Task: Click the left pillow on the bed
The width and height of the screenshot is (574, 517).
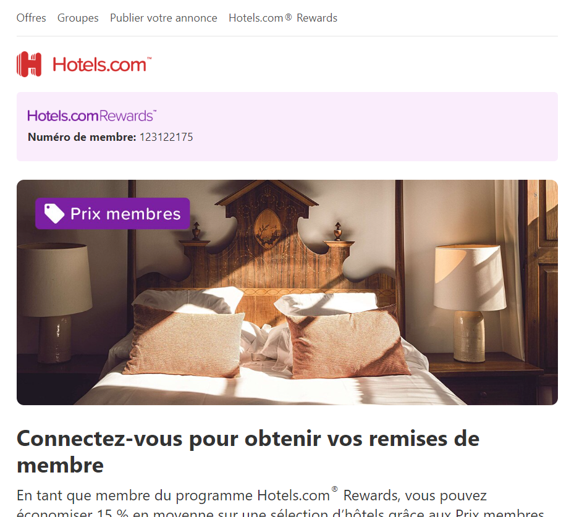Action: click(x=184, y=340)
